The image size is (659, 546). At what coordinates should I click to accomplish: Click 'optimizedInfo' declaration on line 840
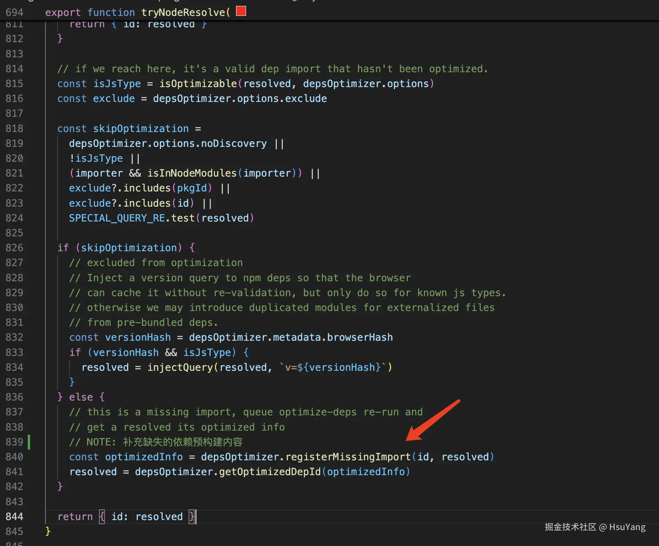pos(144,457)
